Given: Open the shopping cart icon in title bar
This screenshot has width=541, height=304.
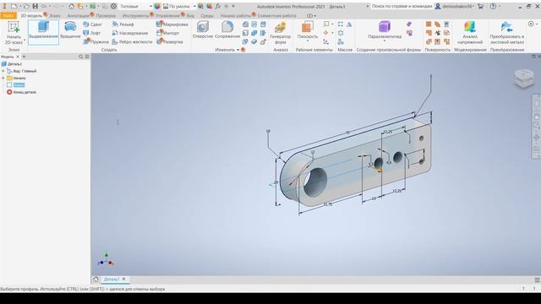Looking at the screenshot, I should point(480,6).
